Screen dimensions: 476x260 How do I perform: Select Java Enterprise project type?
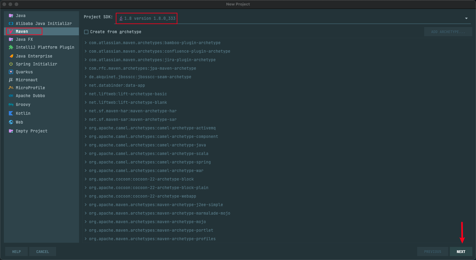click(x=41, y=56)
